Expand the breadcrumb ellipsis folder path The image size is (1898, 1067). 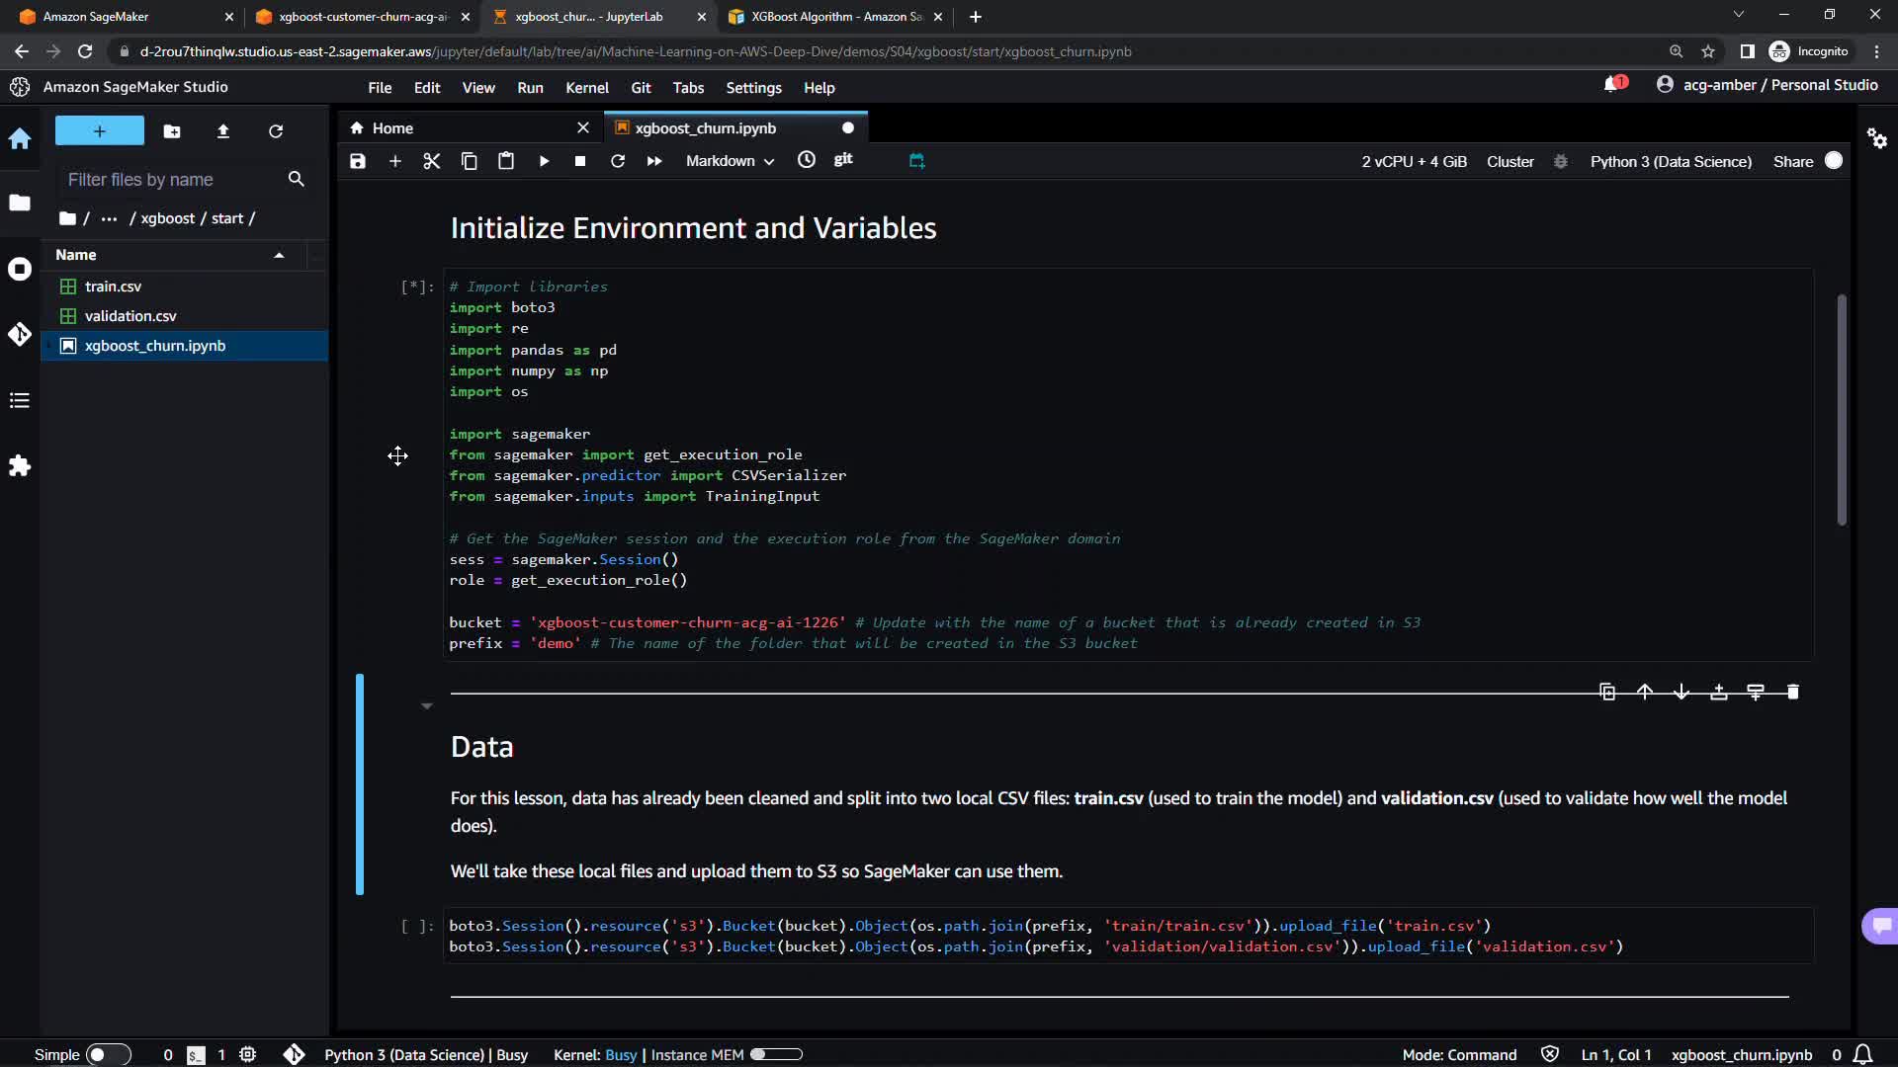point(109,218)
